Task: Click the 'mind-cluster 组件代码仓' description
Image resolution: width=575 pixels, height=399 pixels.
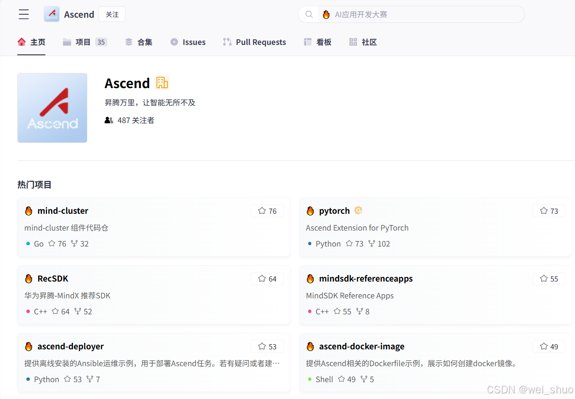Action: pos(66,228)
